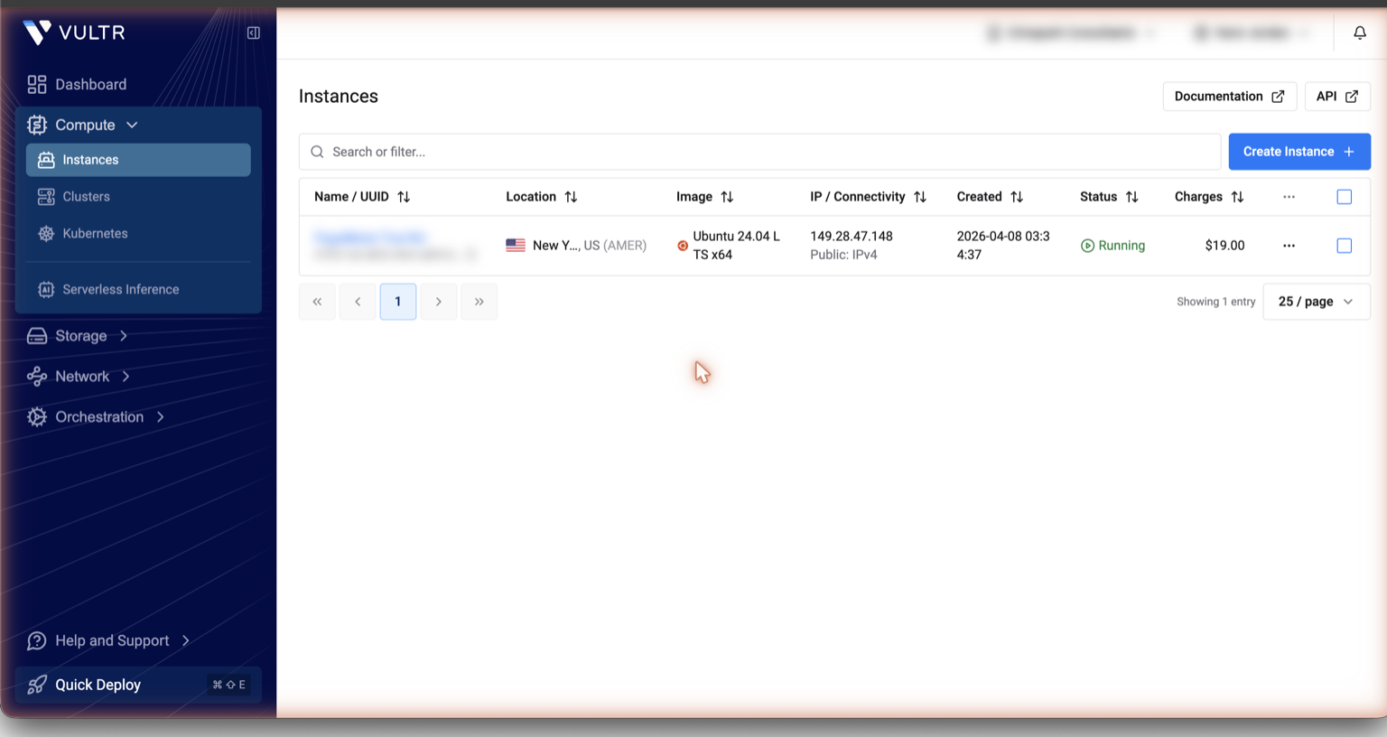Click the created date 2026-04-08 cell

pos(1003,246)
